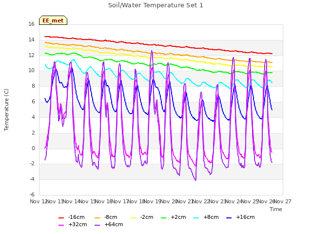Click the EE_met annotation label
This screenshot has height=234, width=312.
[53, 20]
